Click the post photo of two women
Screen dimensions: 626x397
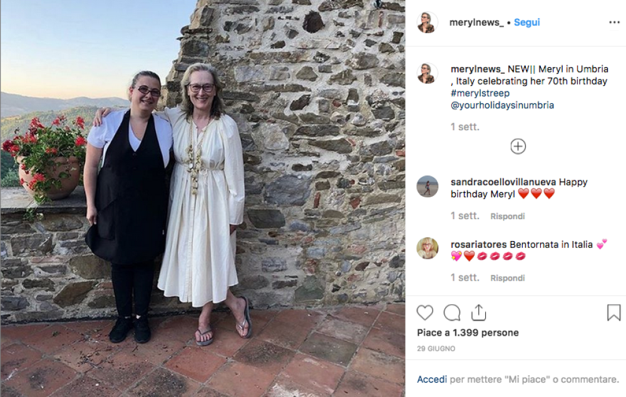pyautogui.click(x=202, y=198)
